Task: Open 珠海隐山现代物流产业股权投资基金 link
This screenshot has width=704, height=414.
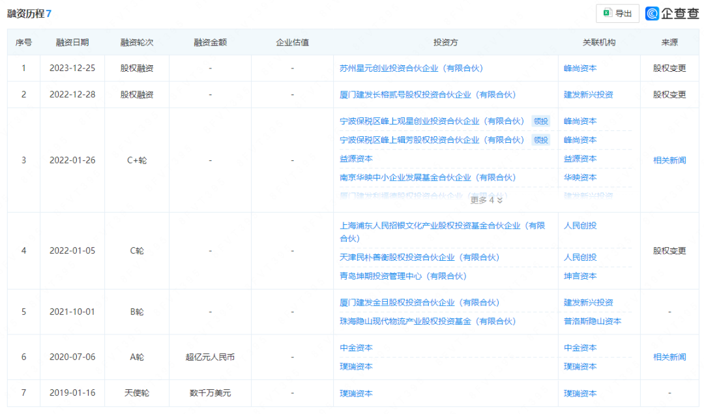Action: point(428,321)
